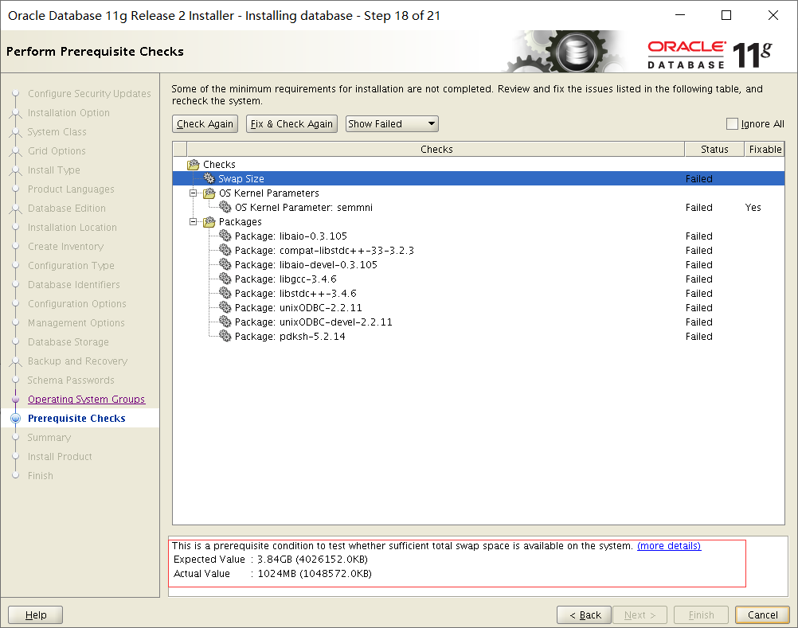Cancel the installation
Image resolution: width=798 pixels, height=628 pixels.
762,614
